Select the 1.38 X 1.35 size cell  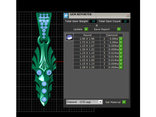(87, 67)
